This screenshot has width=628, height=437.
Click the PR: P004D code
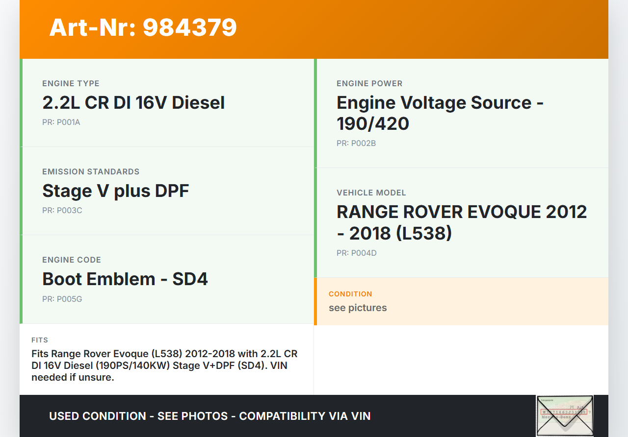click(356, 253)
